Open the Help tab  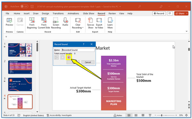130,13
